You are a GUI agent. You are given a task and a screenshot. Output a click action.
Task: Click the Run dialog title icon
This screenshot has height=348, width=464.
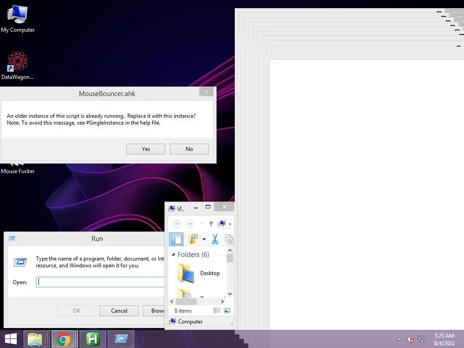tap(12, 238)
